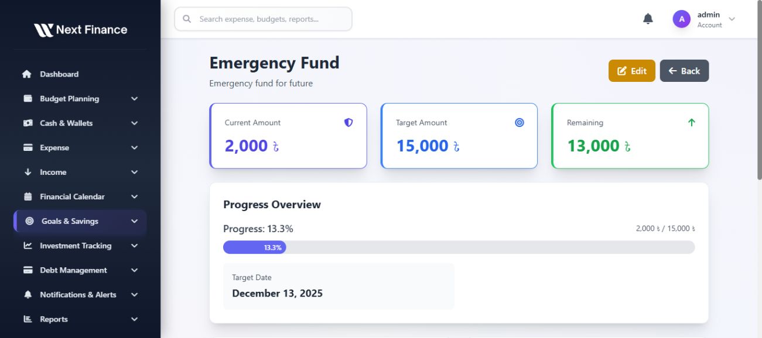Expand the Cash & Wallets chevron

point(134,123)
